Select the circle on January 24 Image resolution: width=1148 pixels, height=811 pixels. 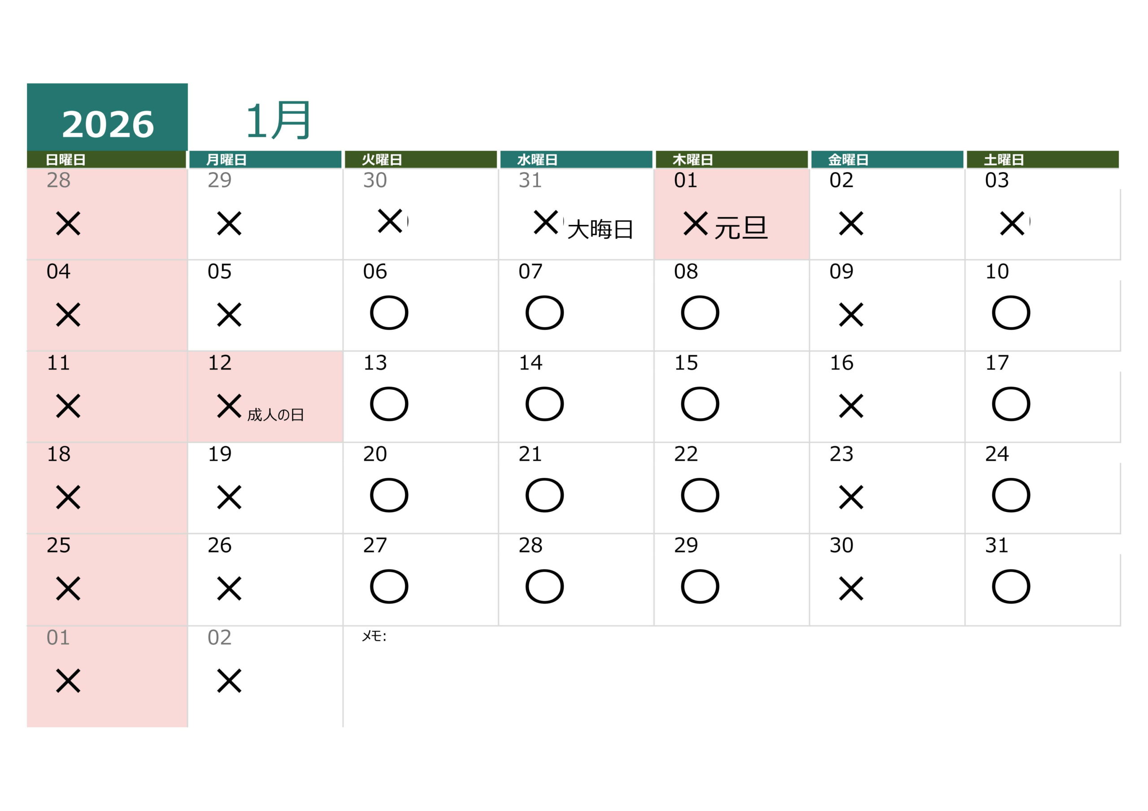[1010, 495]
